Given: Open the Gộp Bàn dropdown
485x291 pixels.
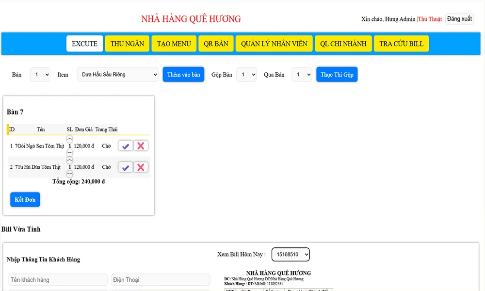Looking at the screenshot, I should point(246,75).
